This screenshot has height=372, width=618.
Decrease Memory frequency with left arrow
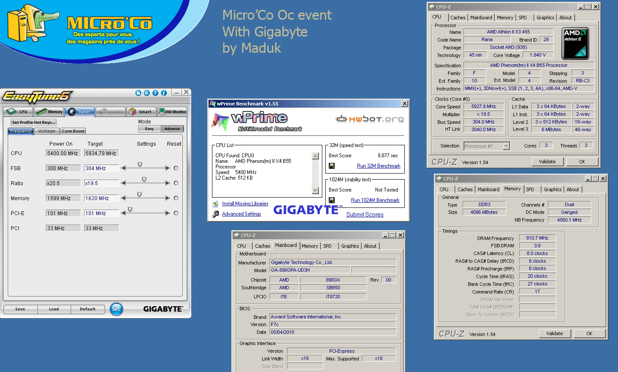(x=124, y=198)
